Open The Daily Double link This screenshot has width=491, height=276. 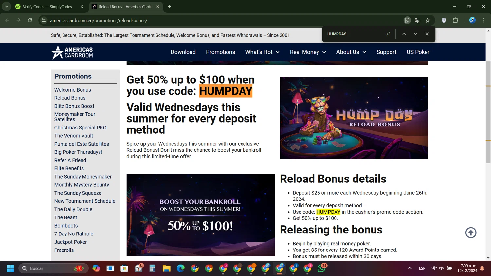coord(73,209)
